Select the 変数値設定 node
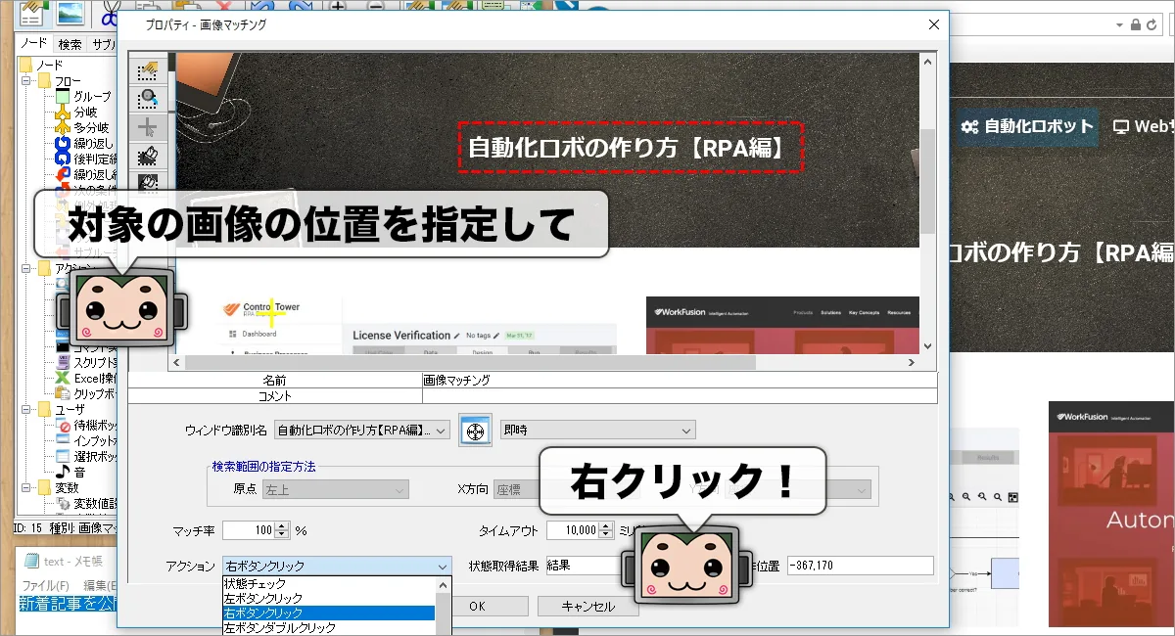This screenshot has width=1175, height=636. [86, 504]
